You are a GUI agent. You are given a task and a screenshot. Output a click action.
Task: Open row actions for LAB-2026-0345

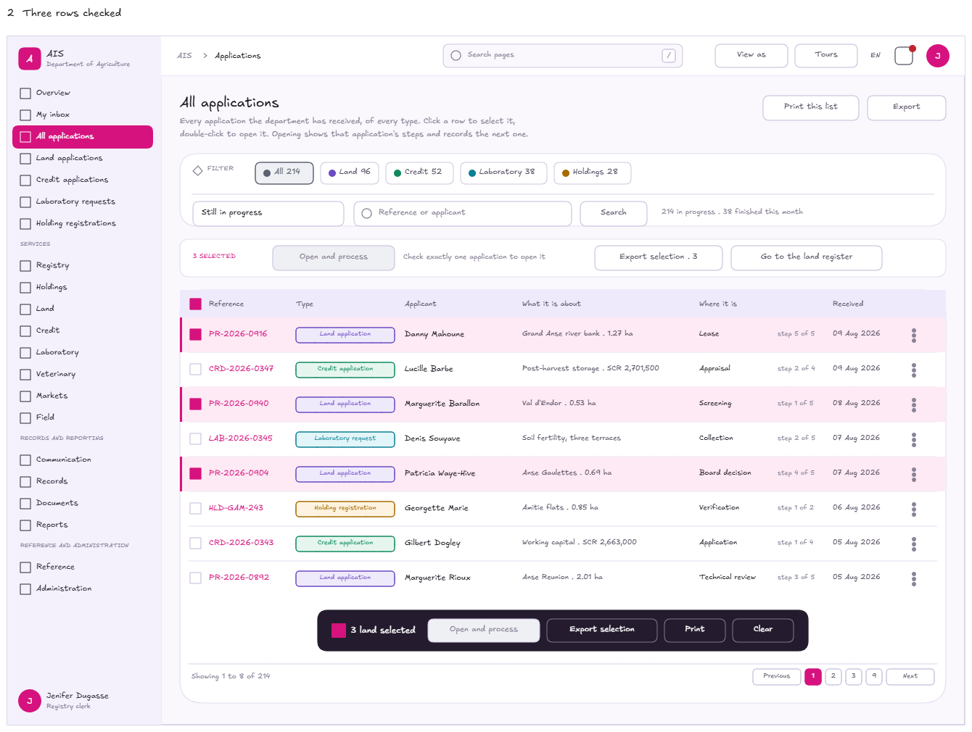(x=914, y=439)
